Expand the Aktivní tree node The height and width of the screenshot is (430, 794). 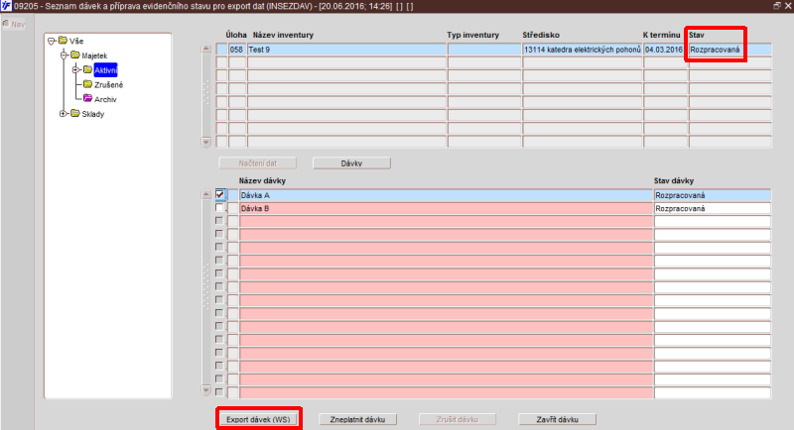point(75,69)
